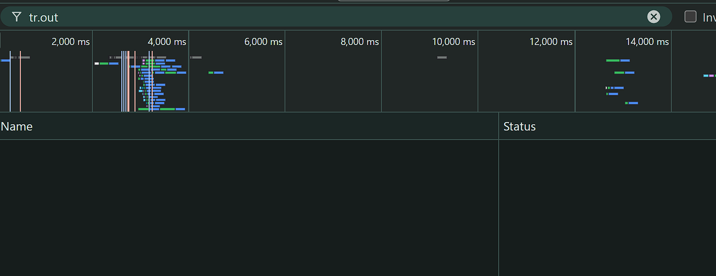Select the 6,000 ms timeline mark
This screenshot has width=716, height=276.
pyautogui.click(x=263, y=42)
